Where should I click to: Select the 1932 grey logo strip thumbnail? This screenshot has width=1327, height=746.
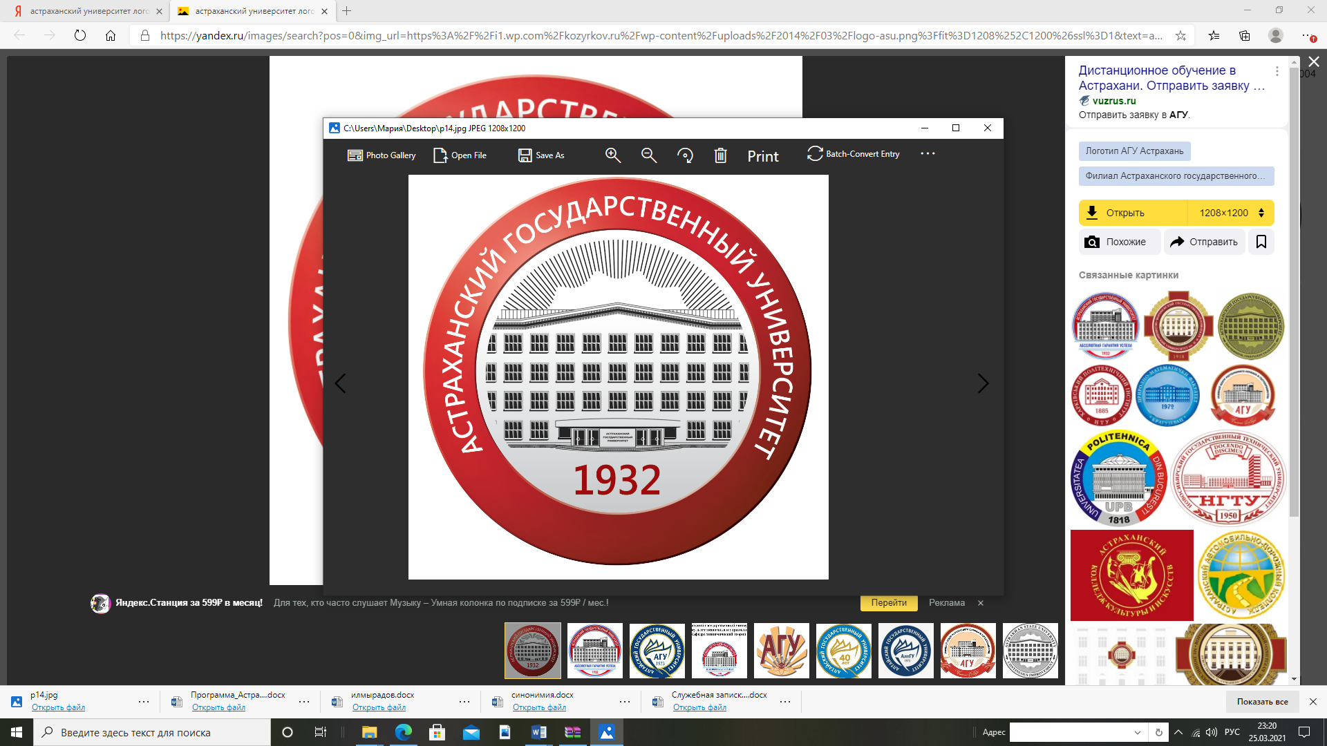point(532,651)
